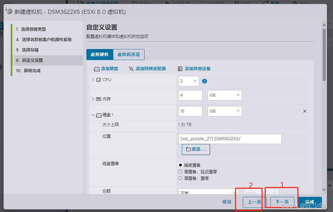This screenshot has width=333, height=212.
Task: Click the 硬盘 1 size input field
Action: (190, 111)
